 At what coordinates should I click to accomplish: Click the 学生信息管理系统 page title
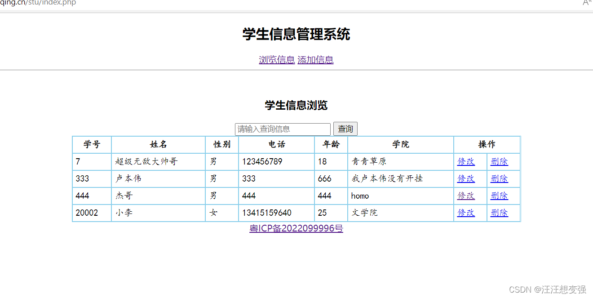pyautogui.click(x=296, y=34)
